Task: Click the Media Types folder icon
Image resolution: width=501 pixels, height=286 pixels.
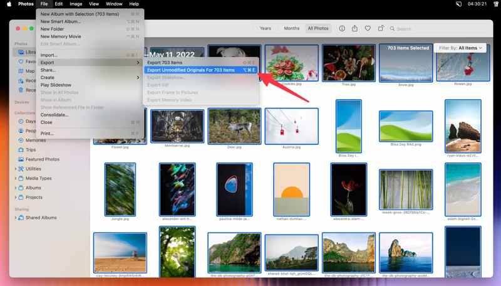Action: tap(21, 179)
